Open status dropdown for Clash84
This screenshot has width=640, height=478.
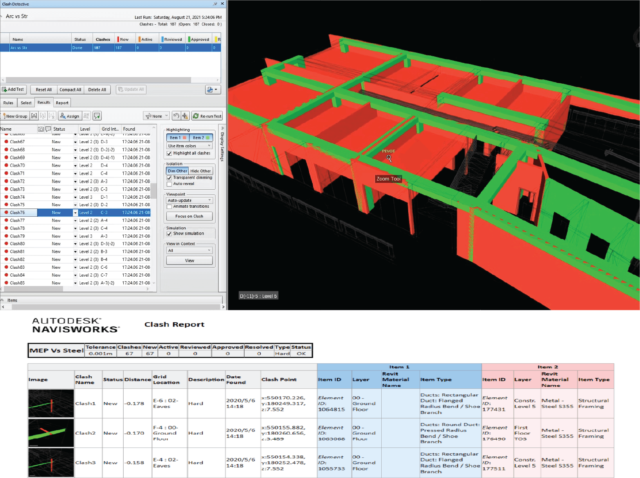(75, 275)
